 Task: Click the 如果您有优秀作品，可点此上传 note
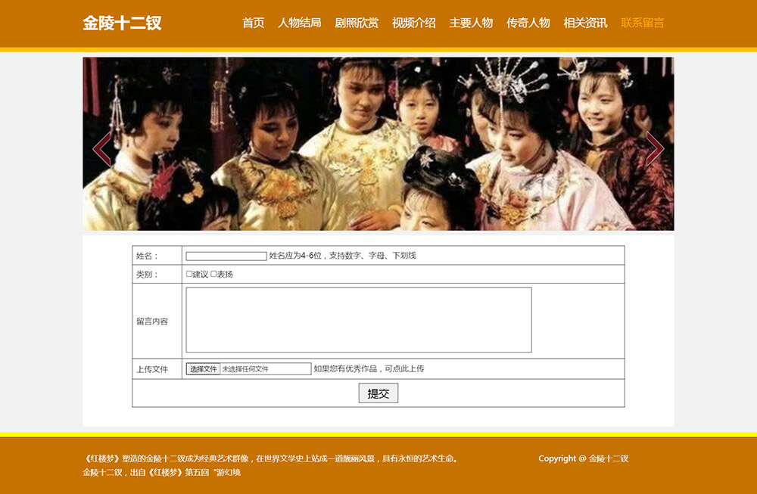369,368
